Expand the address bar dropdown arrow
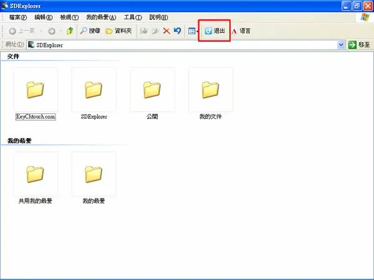 341,45
